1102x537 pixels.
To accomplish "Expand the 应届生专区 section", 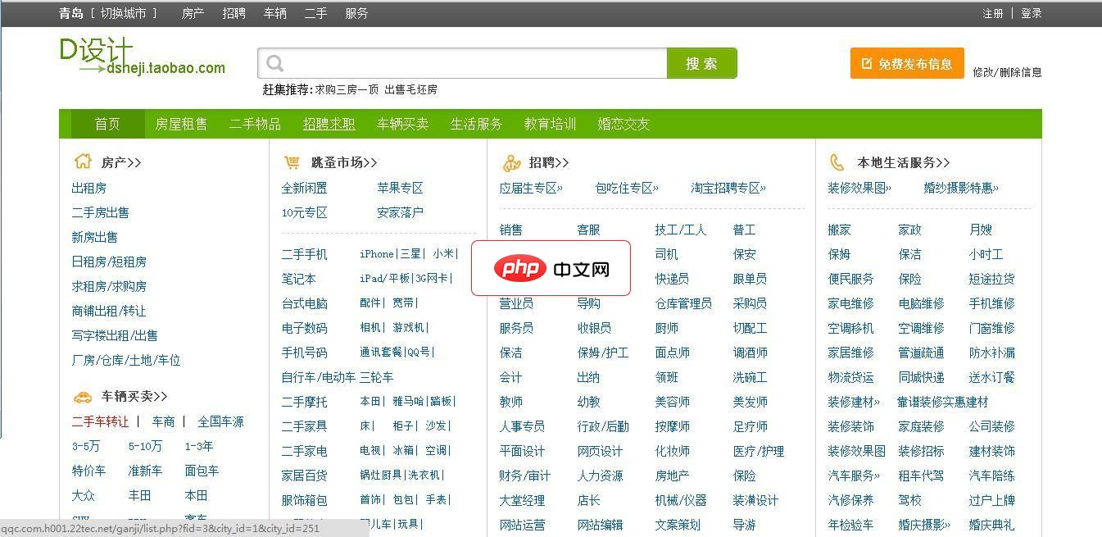I will point(529,187).
